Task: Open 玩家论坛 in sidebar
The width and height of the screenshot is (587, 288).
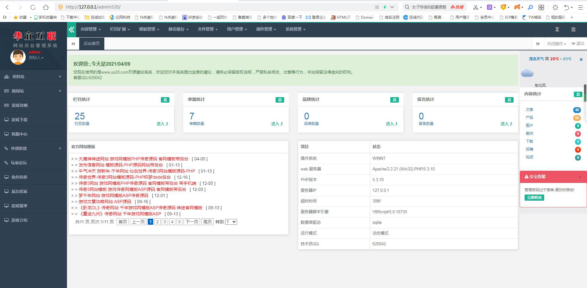Action: click(33, 163)
